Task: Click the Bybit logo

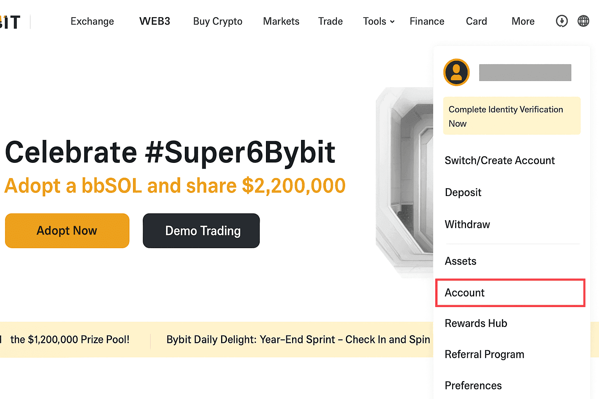Action: click(x=11, y=22)
